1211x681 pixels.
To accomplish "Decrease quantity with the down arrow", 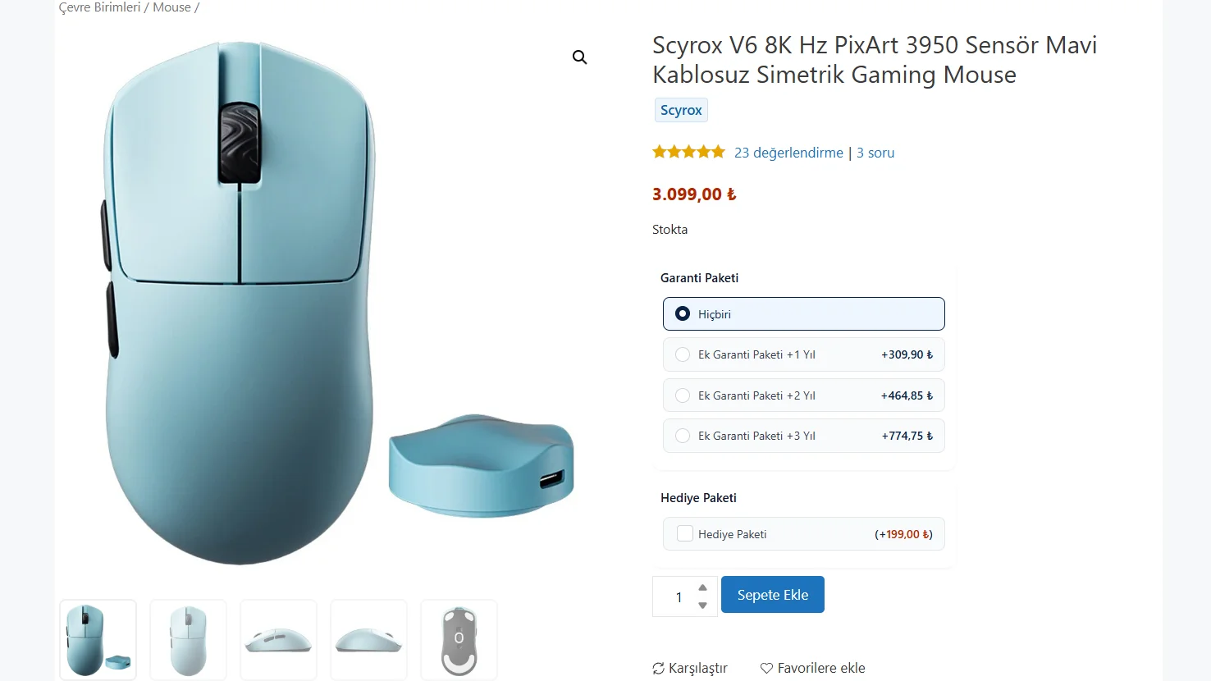I will click(x=702, y=606).
